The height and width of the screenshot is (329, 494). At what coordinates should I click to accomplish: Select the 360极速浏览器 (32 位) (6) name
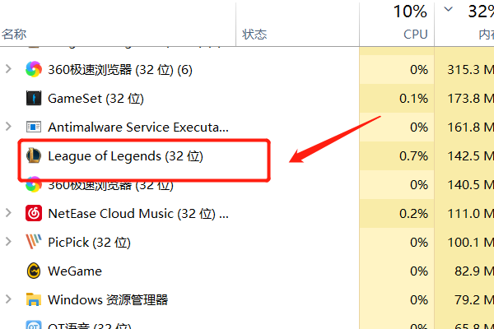coord(120,70)
